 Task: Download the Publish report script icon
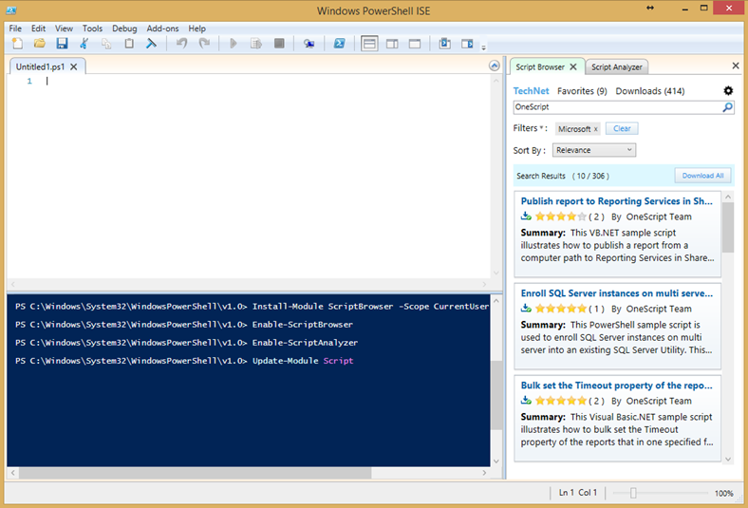[526, 216]
